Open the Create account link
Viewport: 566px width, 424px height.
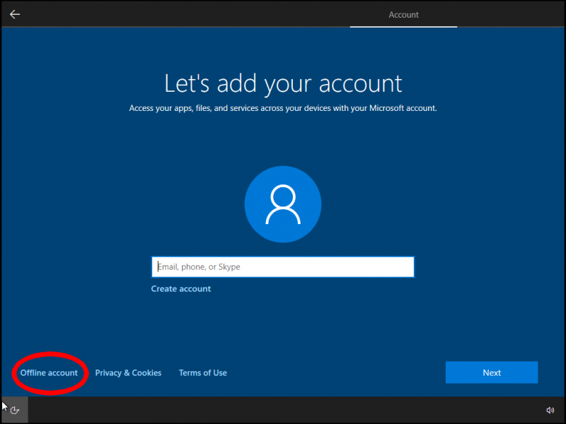(181, 289)
